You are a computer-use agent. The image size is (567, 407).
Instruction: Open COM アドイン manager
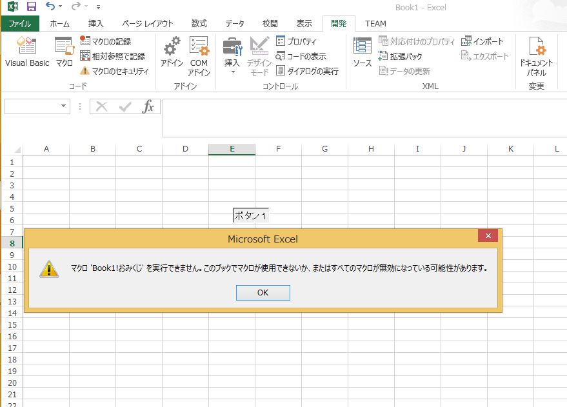pos(199,56)
